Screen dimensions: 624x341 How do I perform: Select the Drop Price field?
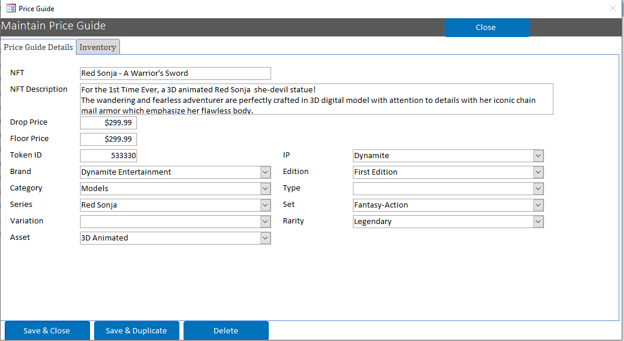[x=108, y=122]
